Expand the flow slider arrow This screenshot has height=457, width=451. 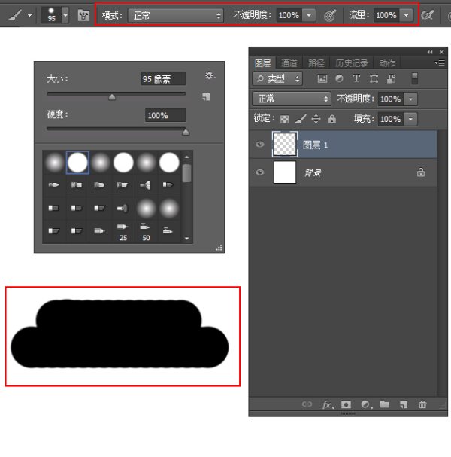click(x=407, y=15)
